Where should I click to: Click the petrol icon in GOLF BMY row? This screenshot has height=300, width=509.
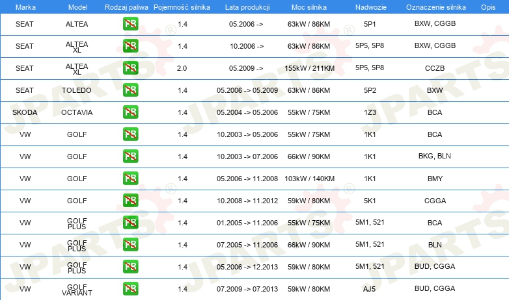coord(130,178)
